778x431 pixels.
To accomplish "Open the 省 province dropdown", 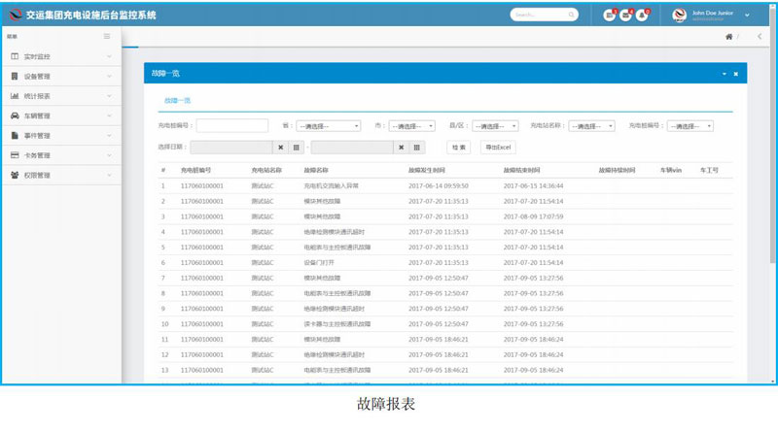I will coord(327,126).
